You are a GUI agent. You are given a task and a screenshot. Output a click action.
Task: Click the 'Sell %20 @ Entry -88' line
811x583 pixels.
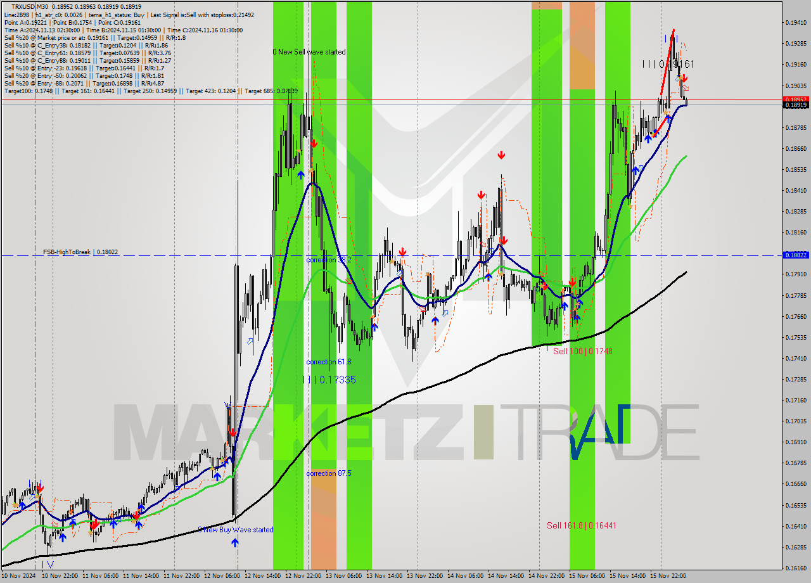84,83
